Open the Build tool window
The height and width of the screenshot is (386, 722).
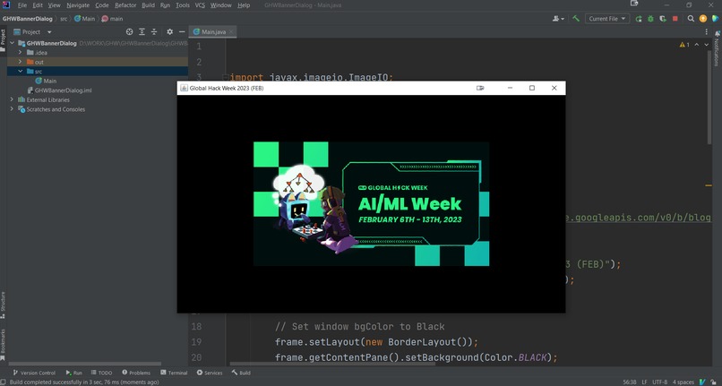pos(241,373)
